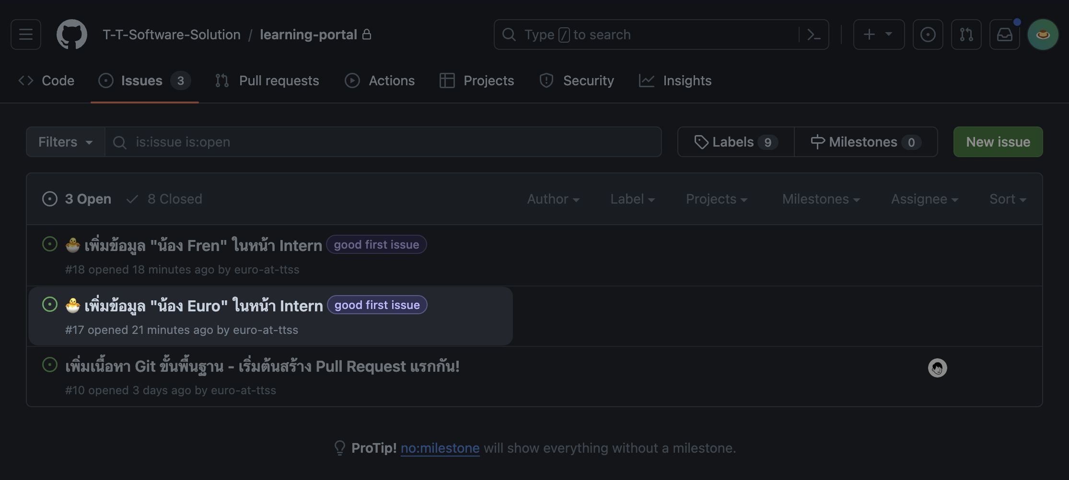
Task: Expand the Label filter dropdown
Action: (x=632, y=199)
